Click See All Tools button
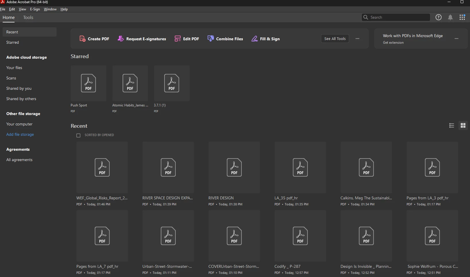The height and width of the screenshot is (277, 470). 335,39
